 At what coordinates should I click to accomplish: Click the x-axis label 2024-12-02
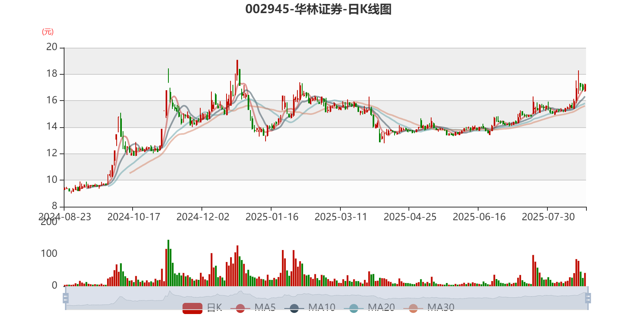[203, 217]
